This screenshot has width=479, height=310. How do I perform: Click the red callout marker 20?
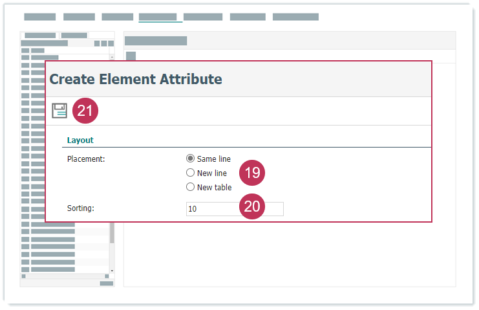[x=252, y=208]
